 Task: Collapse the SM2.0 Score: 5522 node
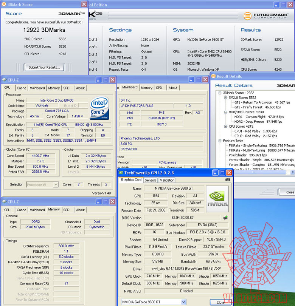click(225, 97)
